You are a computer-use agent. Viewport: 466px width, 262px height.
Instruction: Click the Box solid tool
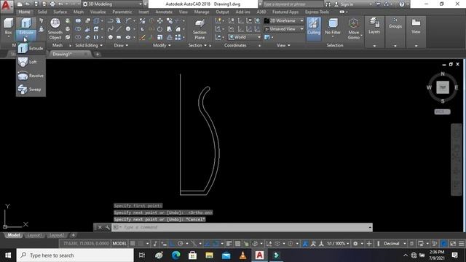[x=8, y=27]
